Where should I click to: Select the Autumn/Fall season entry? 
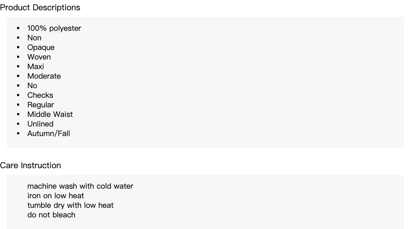49,134
